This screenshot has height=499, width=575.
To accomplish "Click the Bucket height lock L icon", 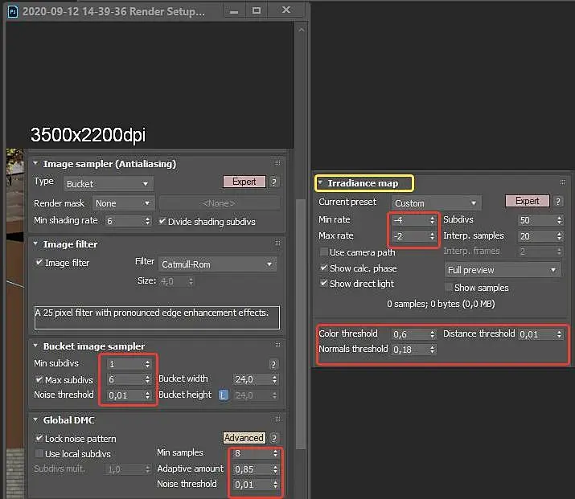I will (x=223, y=395).
